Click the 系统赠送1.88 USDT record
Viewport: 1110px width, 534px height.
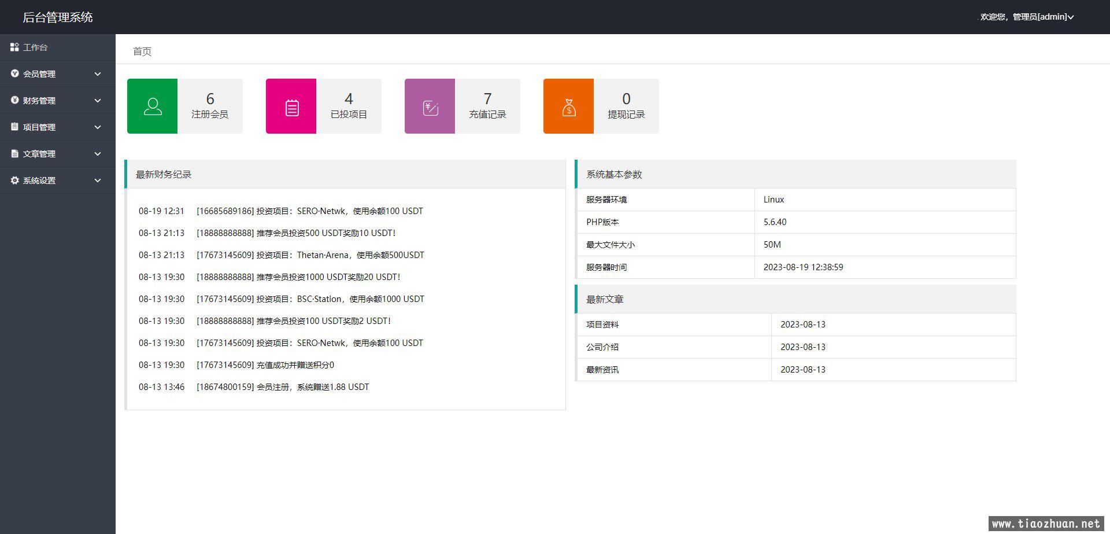(x=254, y=387)
